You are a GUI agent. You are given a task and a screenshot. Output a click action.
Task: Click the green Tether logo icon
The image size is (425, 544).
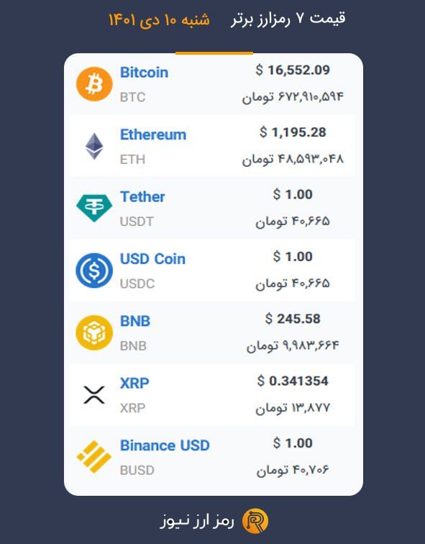pyautogui.click(x=94, y=208)
